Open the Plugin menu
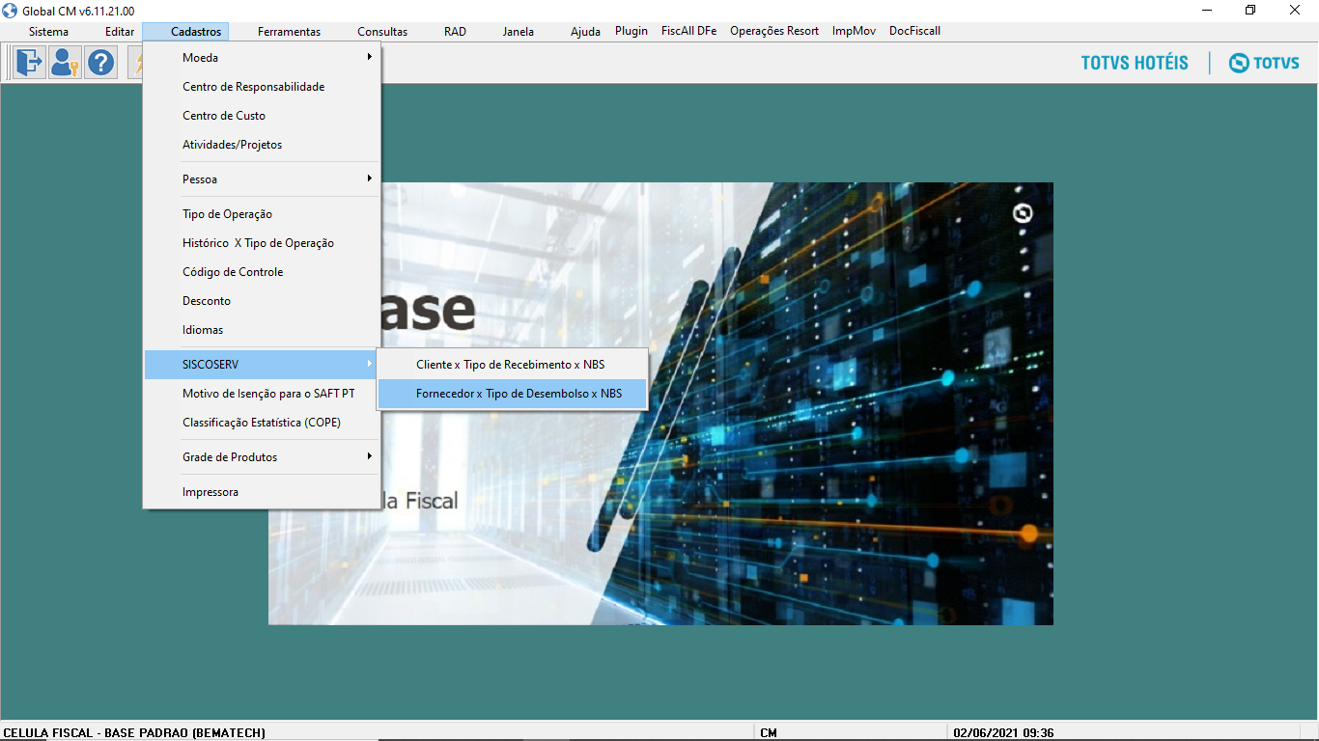 click(631, 31)
